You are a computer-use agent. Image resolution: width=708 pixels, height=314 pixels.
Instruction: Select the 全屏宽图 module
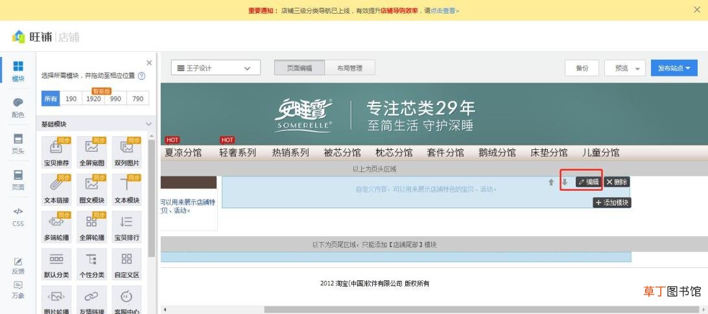(x=91, y=152)
